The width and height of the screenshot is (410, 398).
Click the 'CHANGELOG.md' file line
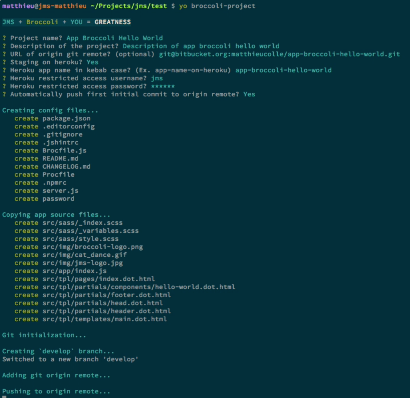53,167
